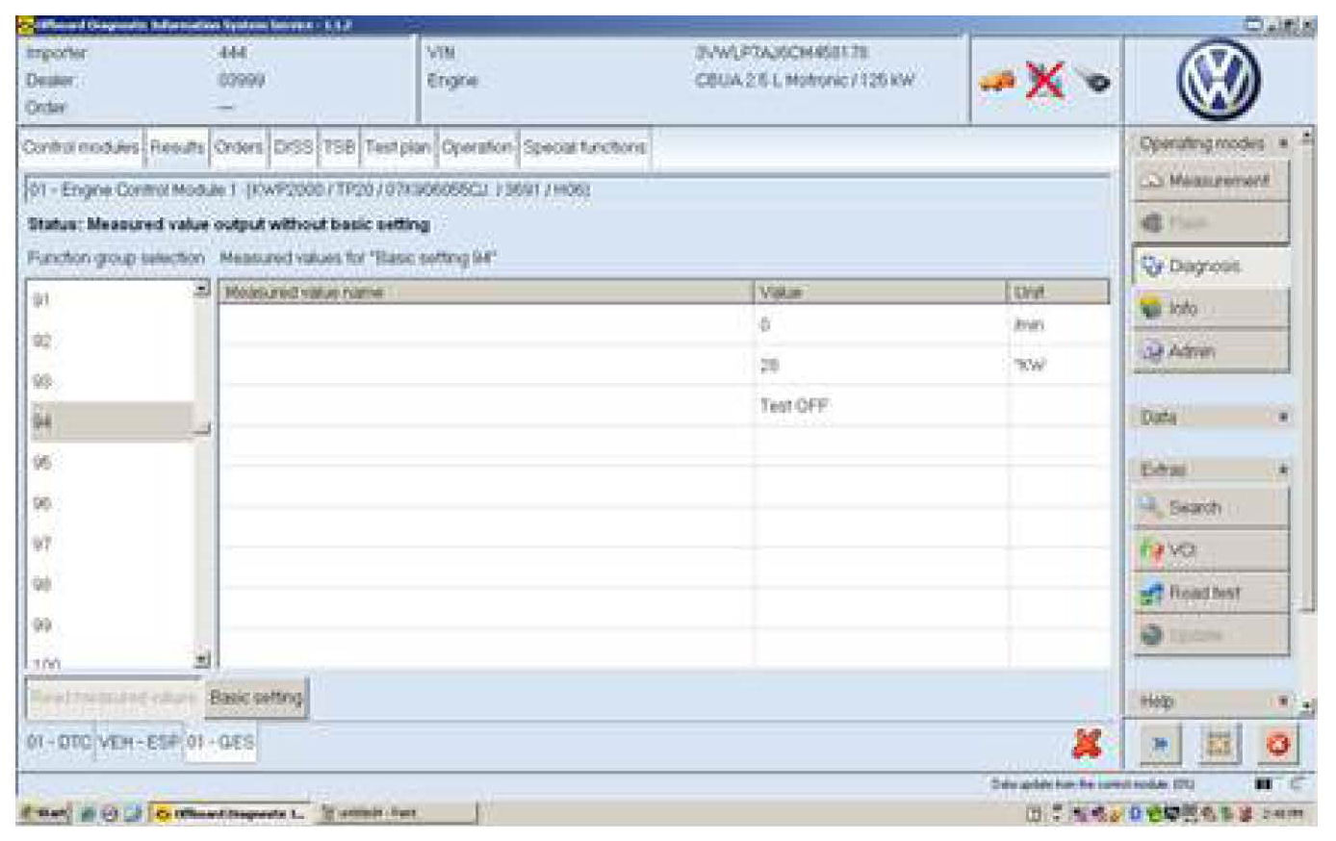The width and height of the screenshot is (1336, 841).
Task: Open the Search tool under Extras
Action: [x=1210, y=507]
